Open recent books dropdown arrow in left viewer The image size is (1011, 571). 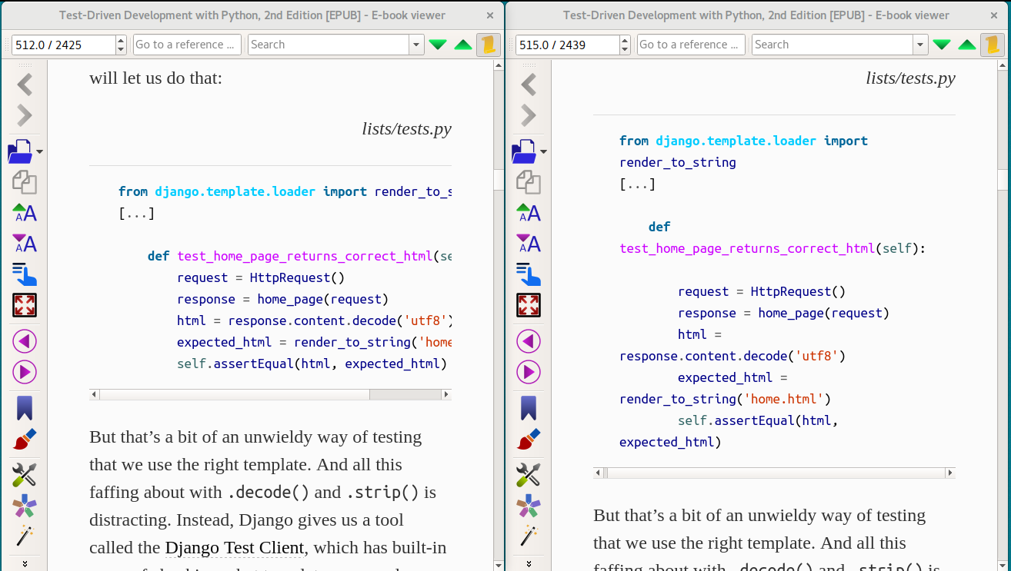pos(40,151)
